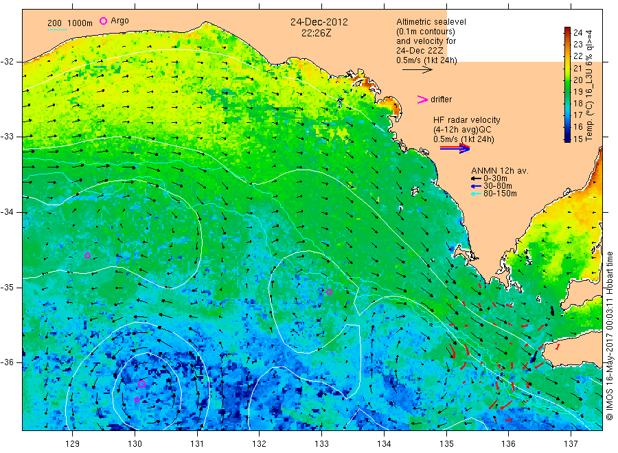Click latitude axis label '-35'
The width and height of the screenshot is (618, 453).
pos(7,287)
